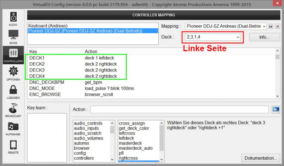Screen dimensions: 284x166
Task: Open the Broadcast section
Action: tap(13, 110)
